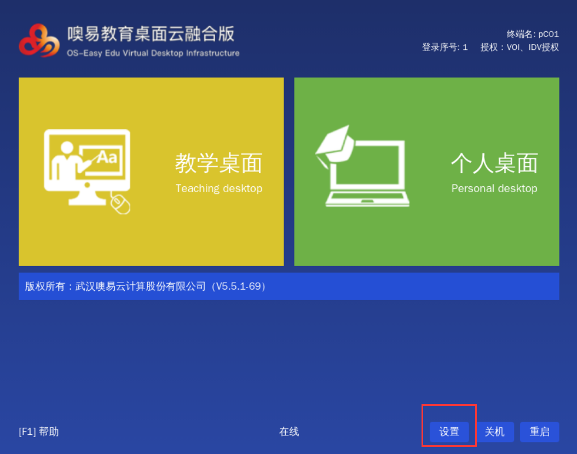577x454 pixels.
Task: Click the 授权：VOI、IDV授权 license text
Action: (520, 47)
